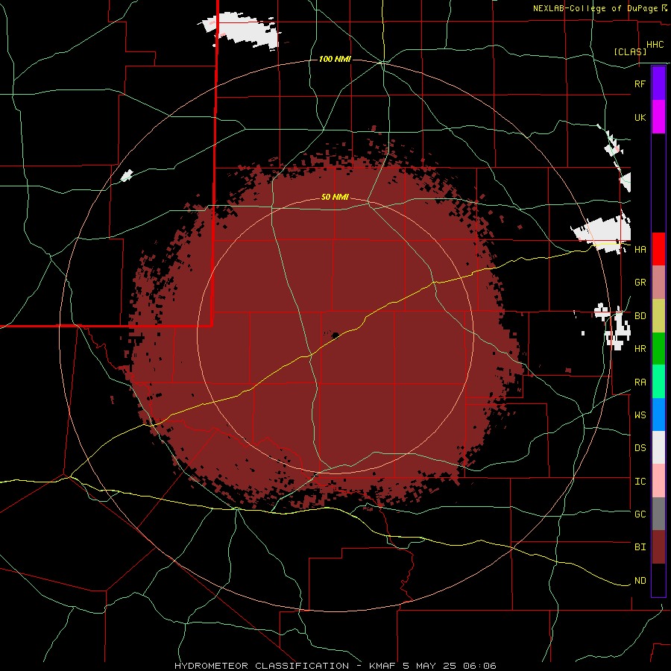Click the RF legend label
This screenshot has width=671, height=671.
640,84
